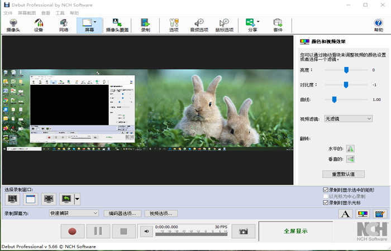Click the 亮度 brightness slider

346,70
